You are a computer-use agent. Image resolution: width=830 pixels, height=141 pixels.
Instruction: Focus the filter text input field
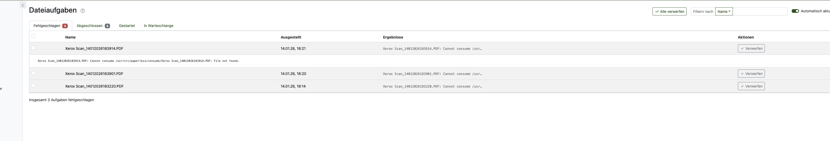(x=759, y=11)
